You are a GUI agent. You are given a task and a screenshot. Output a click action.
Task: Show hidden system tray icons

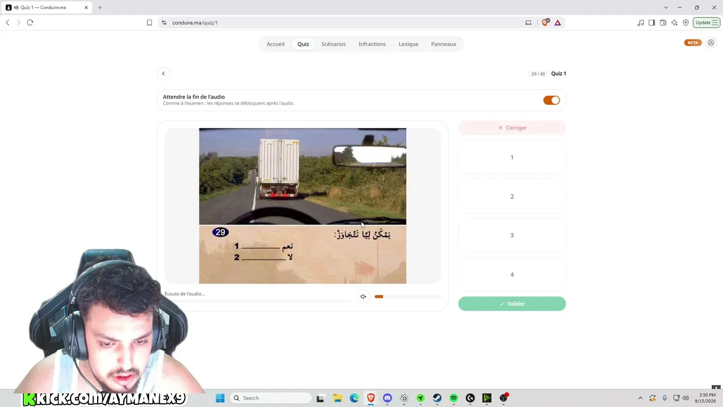click(x=640, y=398)
